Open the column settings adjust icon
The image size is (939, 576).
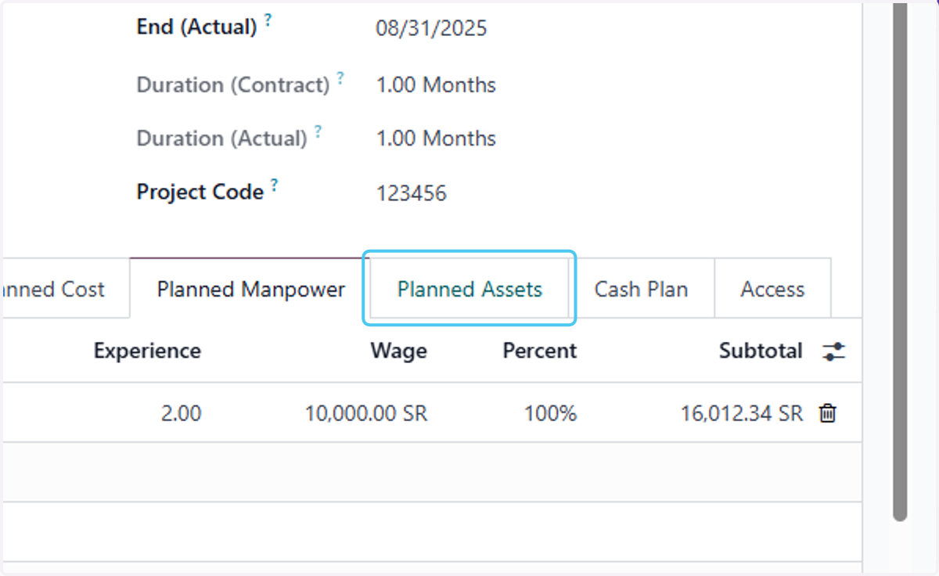pos(834,351)
